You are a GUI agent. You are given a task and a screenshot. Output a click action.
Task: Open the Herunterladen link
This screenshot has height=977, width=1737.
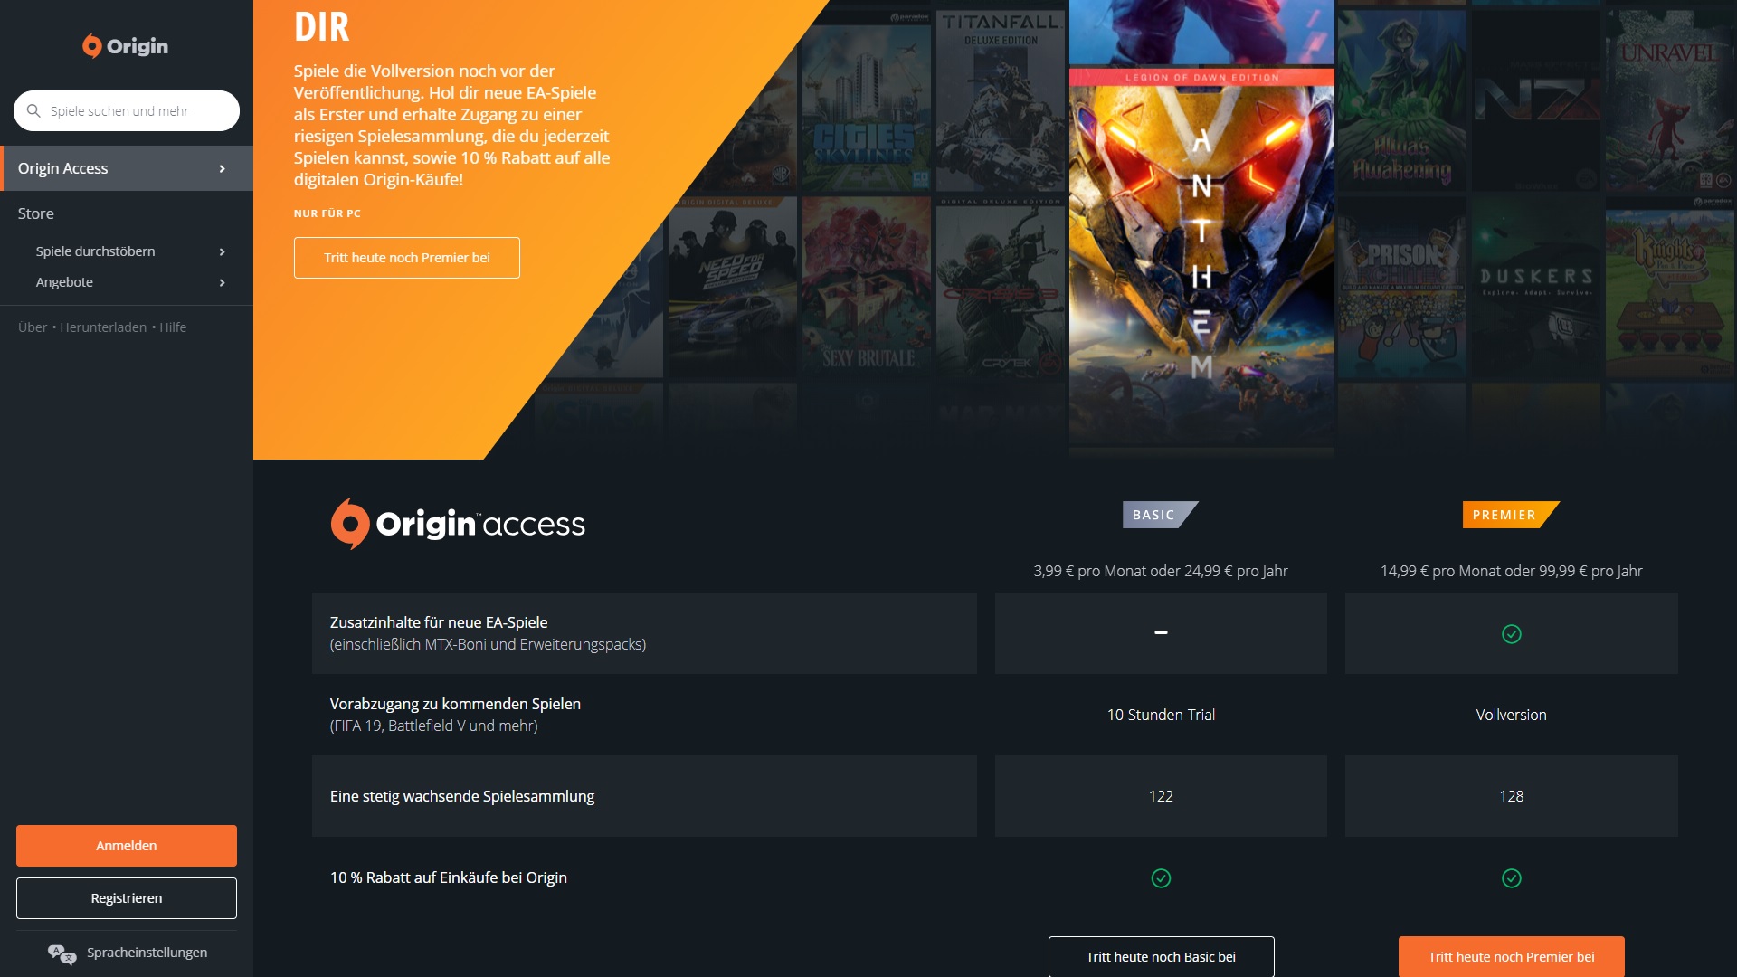[x=103, y=327]
